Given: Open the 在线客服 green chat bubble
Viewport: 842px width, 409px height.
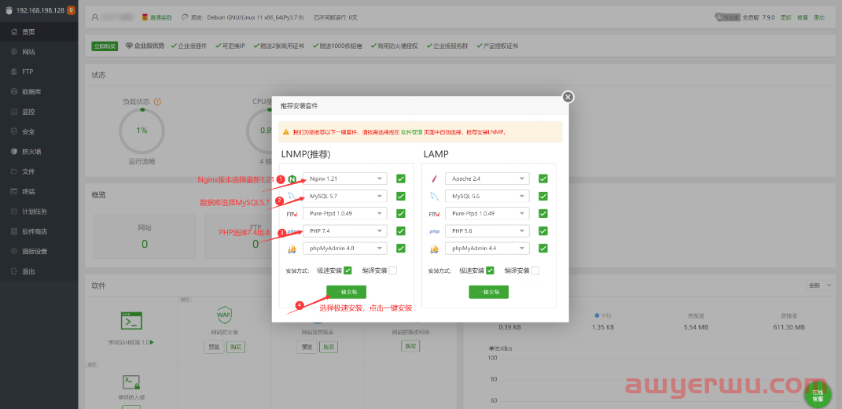Looking at the screenshot, I should coord(818,395).
